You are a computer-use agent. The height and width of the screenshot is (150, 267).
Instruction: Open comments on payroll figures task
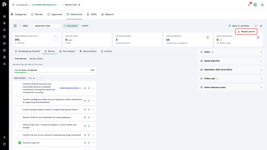click(85, 110)
